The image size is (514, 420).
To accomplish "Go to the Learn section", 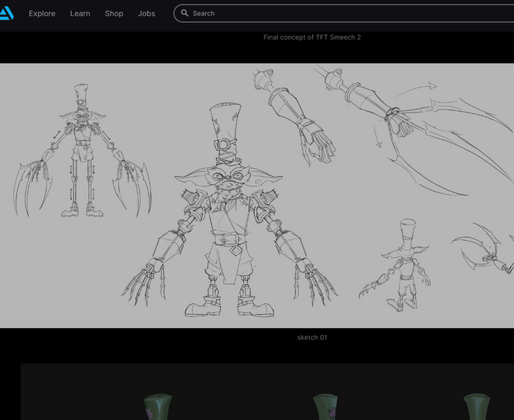I will 80,13.
